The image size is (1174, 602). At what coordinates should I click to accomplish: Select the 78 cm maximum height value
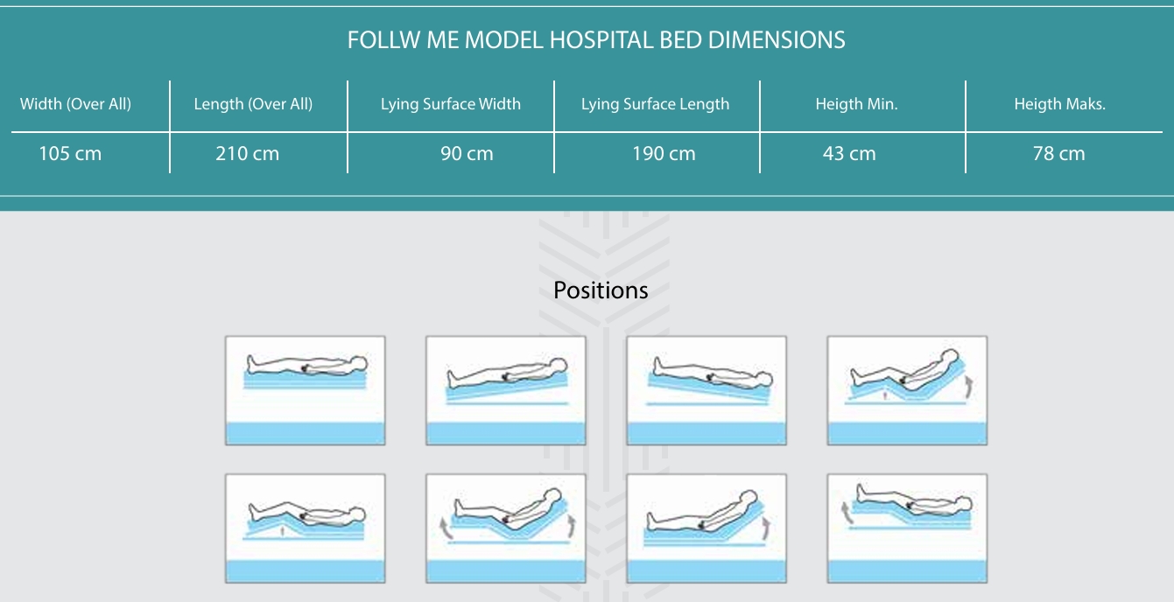point(1058,154)
